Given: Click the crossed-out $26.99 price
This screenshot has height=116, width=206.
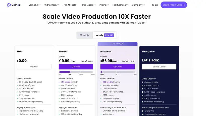Looking at the screenshot, I should click(62, 57).
